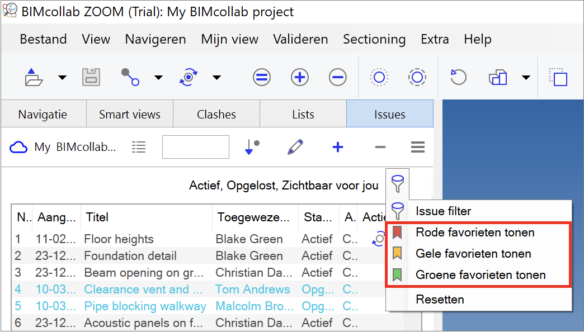Focus the issue search input field
The height and width of the screenshot is (332, 584).
click(196, 147)
